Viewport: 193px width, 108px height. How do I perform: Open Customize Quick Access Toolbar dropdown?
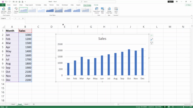pyautogui.click(x=25, y=2)
